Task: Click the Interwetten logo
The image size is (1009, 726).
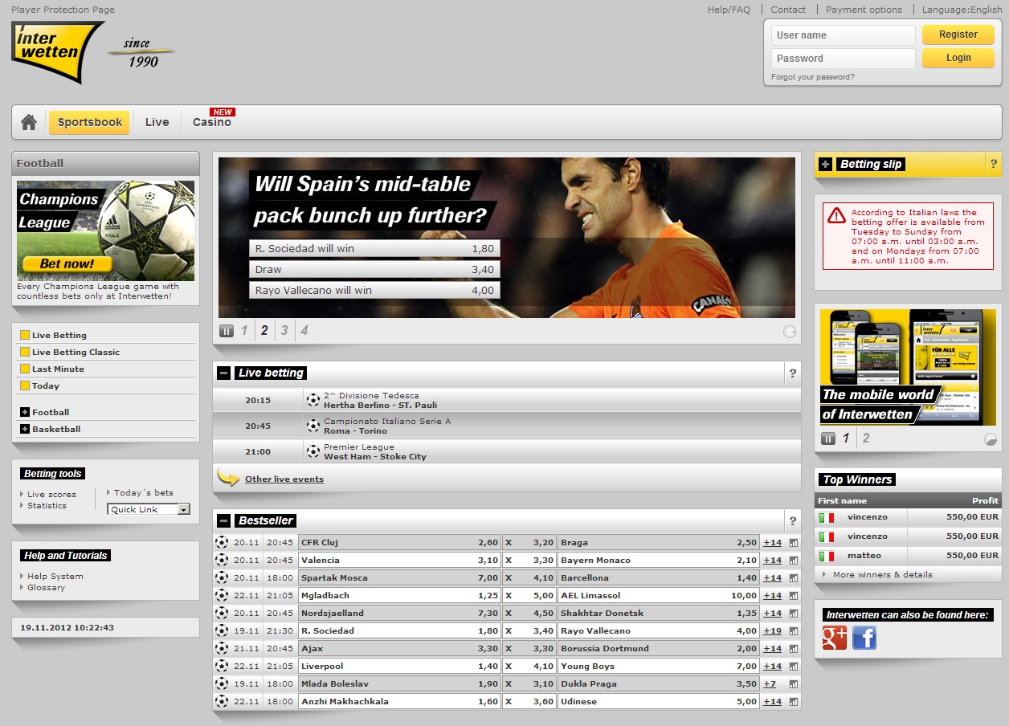Action: tap(56, 52)
